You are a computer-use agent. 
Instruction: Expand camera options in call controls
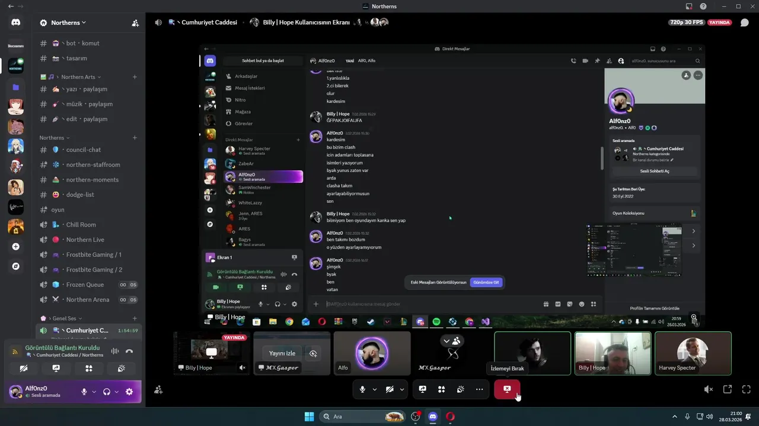coord(402,389)
